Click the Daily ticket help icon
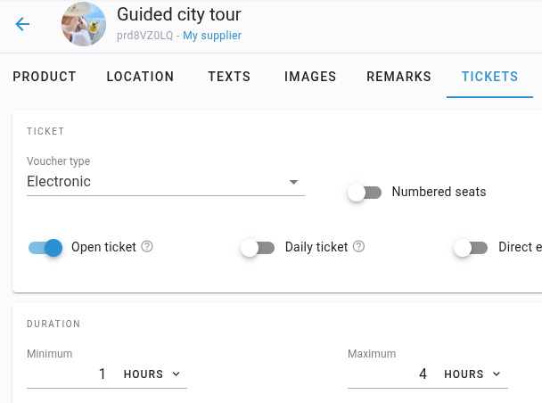This screenshot has height=403, width=542. (x=358, y=246)
